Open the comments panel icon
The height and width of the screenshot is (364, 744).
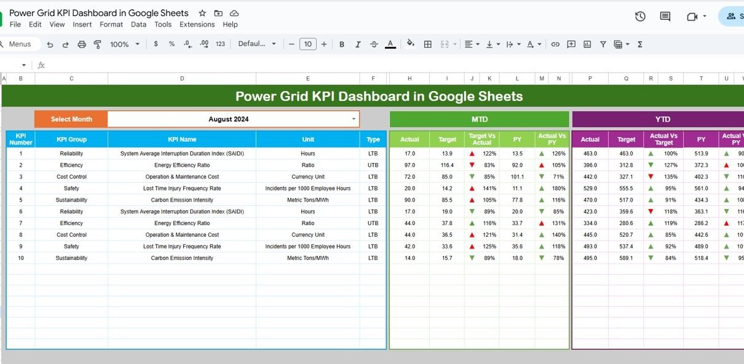[x=665, y=17]
